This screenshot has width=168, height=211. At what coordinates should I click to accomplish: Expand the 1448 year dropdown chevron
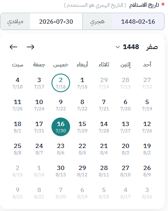point(118,47)
